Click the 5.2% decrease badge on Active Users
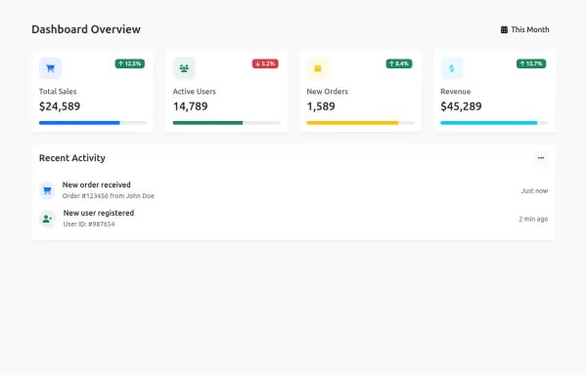This screenshot has height=375, width=587. point(265,63)
